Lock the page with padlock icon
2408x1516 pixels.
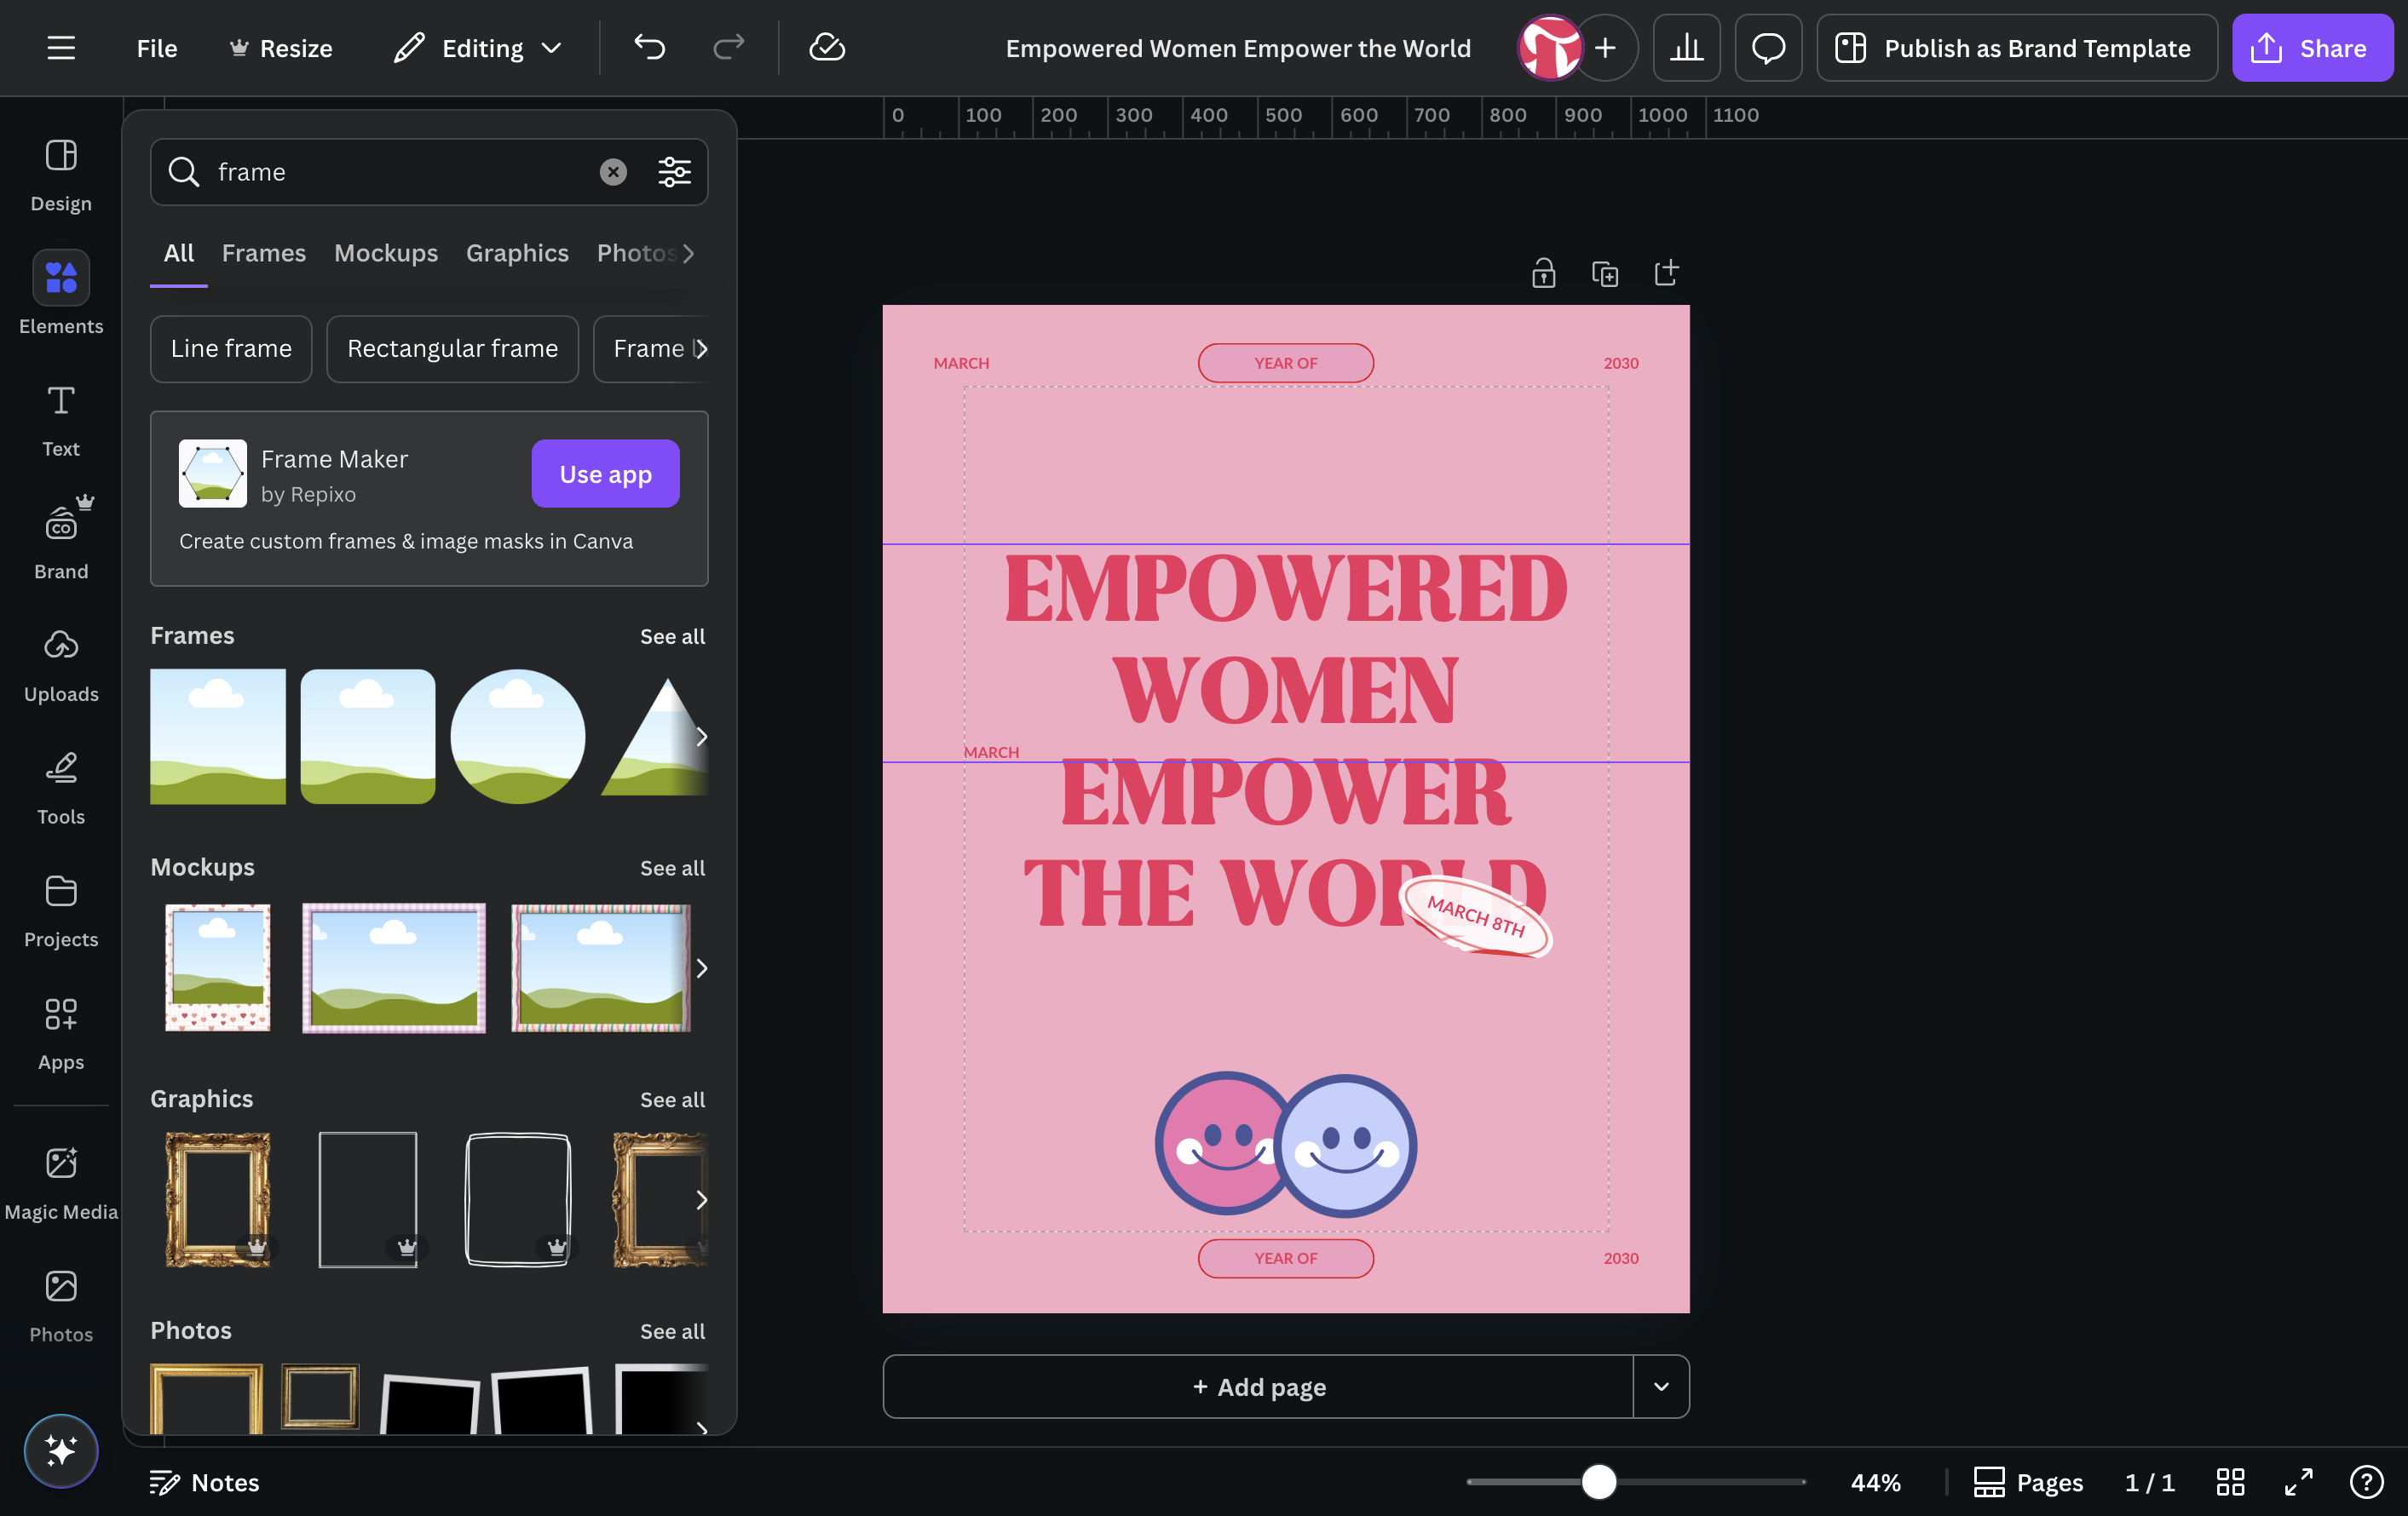1543,273
